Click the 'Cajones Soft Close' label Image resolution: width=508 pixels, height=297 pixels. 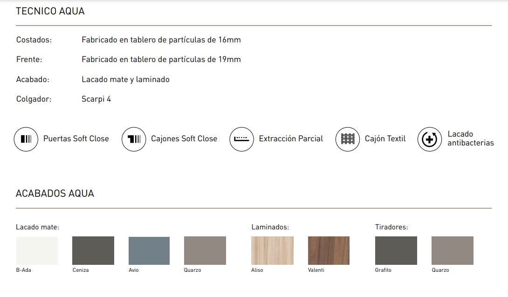tap(184, 139)
